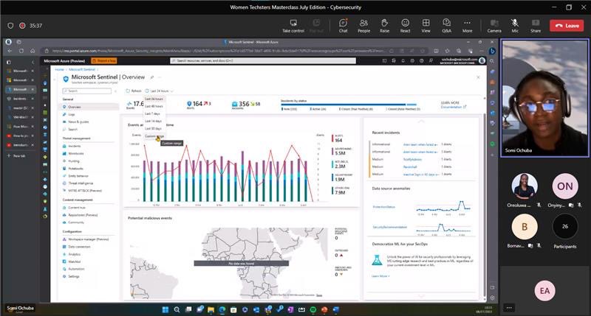Click the Share content button
This screenshot has width=591, height=316.
(536, 26)
